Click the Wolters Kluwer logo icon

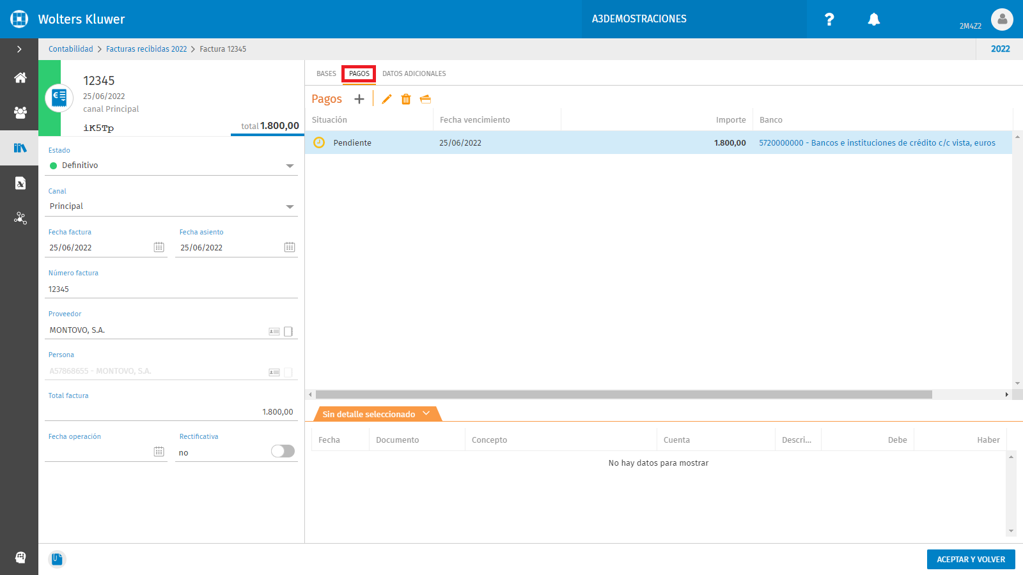point(19,19)
